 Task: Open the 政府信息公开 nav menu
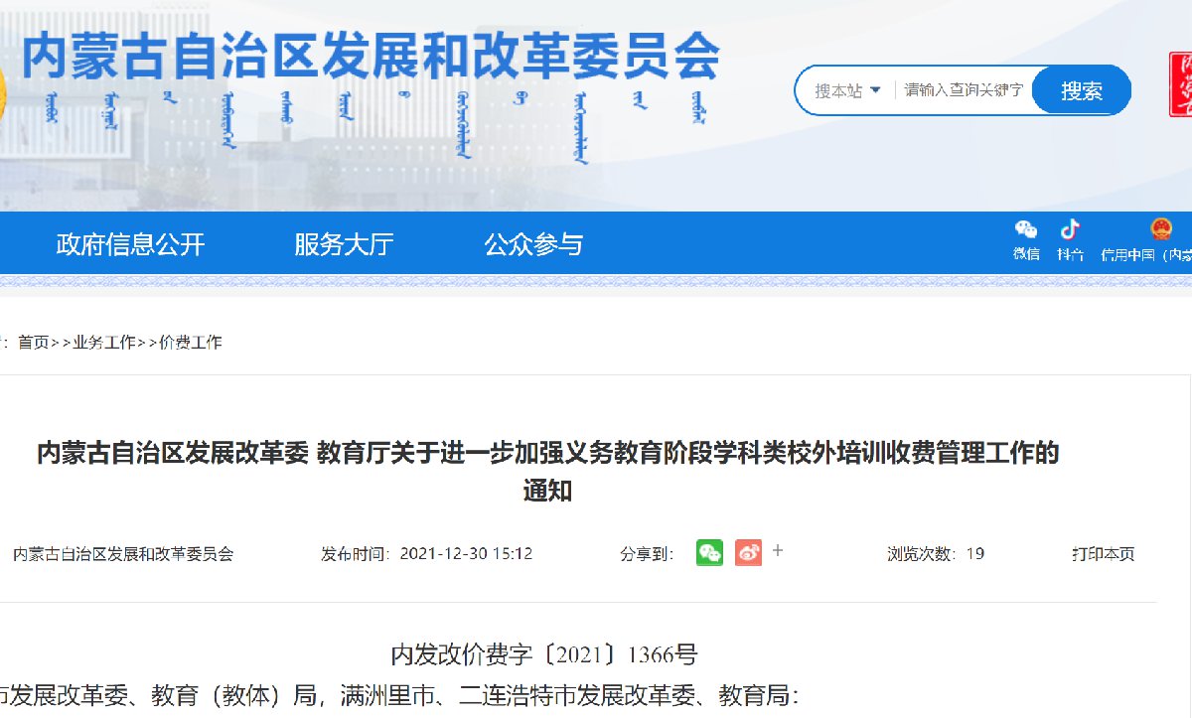(130, 244)
